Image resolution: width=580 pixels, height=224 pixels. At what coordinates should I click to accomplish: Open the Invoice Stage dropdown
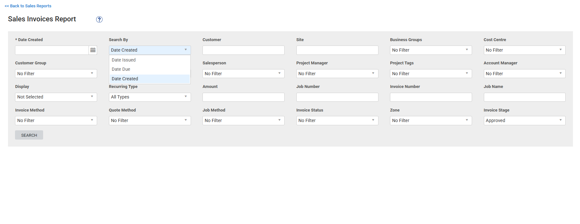click(524, 120)
